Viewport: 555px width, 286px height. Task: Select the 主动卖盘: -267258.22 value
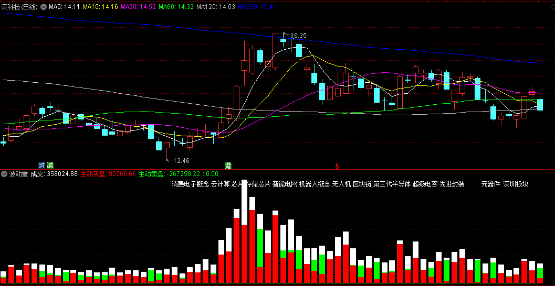[169, 174]
